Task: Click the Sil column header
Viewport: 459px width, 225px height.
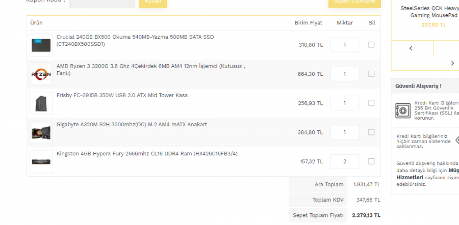Action: point(372,23)
